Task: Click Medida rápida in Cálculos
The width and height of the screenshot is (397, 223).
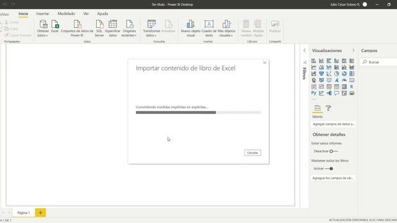Action: click(x=258, y=28)
